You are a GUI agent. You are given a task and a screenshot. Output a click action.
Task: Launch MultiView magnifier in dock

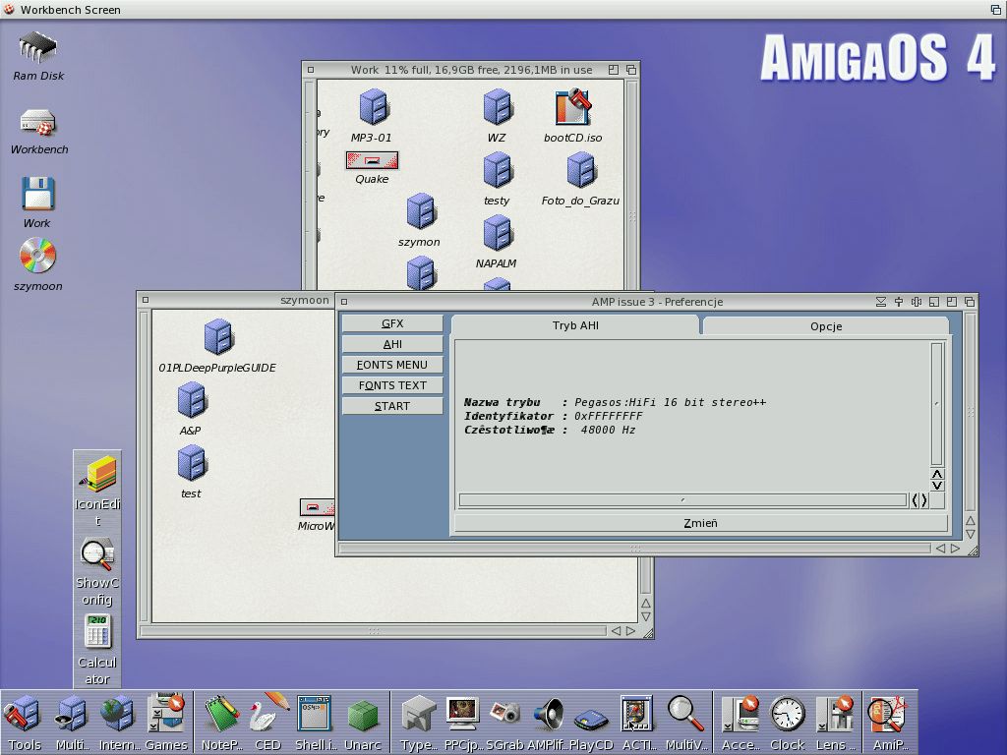pos(685,723)
